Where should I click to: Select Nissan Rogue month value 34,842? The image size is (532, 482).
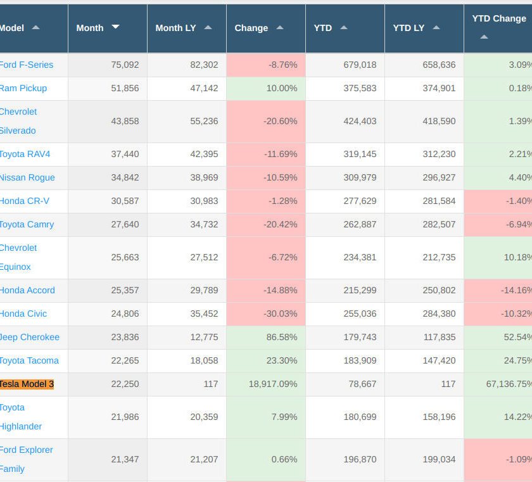point(125,177)
